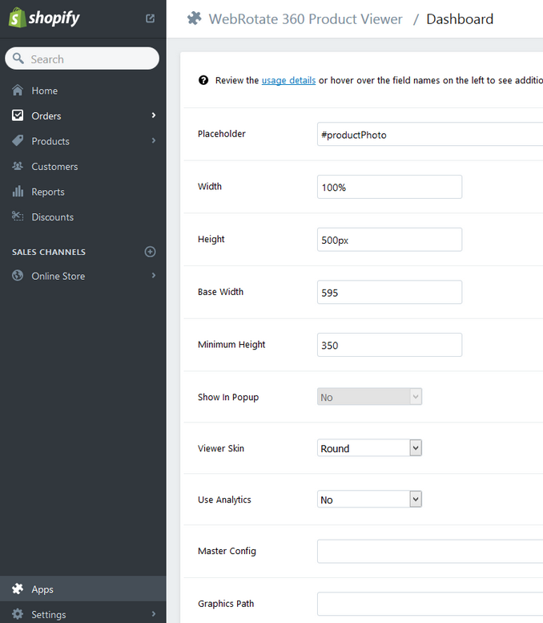Image resolution: width=543 pixels, height=623 pixels.
Task: Open the Discounts menu item
Action: pos(53,217)
